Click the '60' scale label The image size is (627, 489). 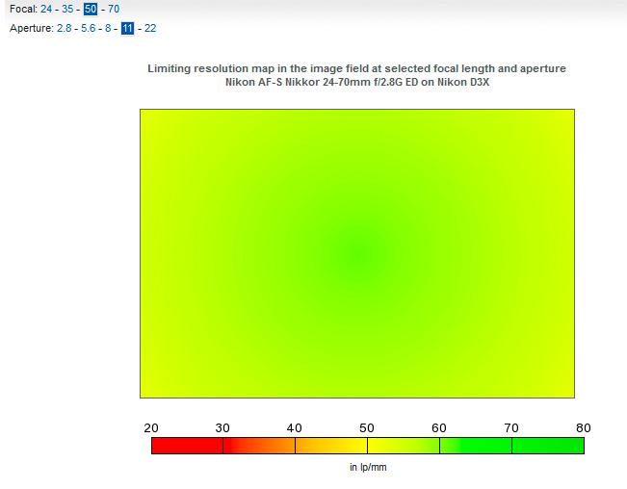(439, 427)
